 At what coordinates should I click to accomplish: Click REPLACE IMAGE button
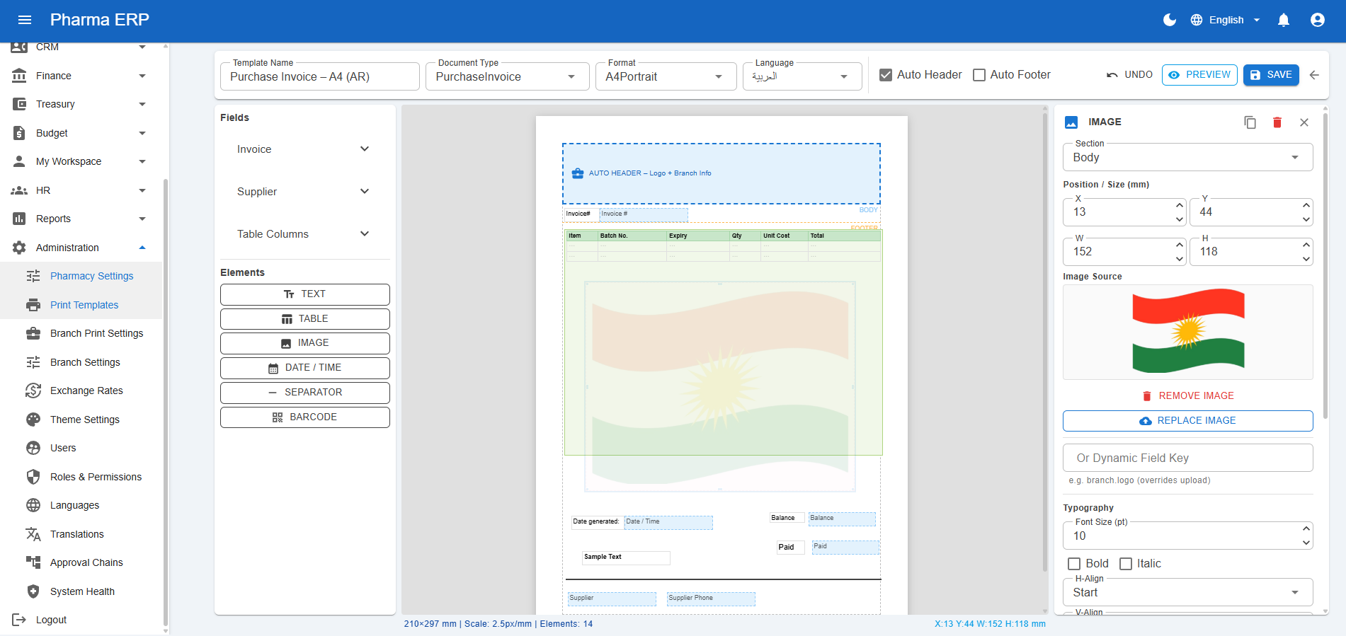pyautogui.click(x=1188, y=421)
